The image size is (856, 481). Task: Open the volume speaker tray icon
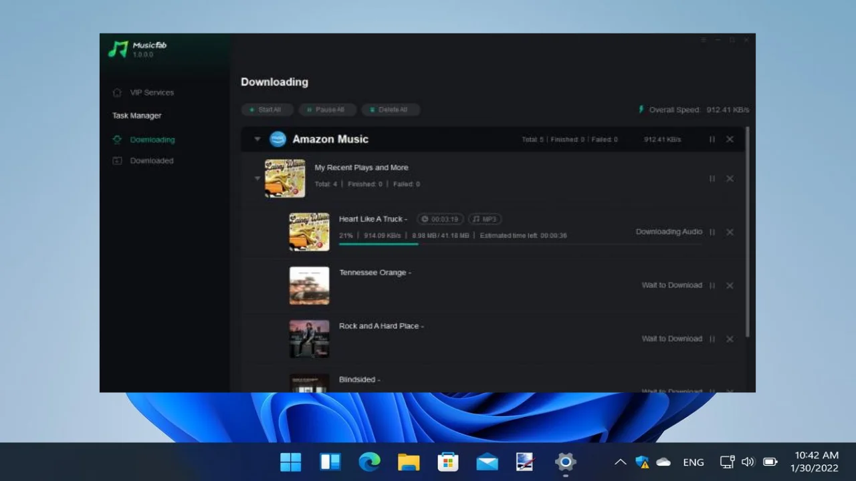coord(748,462)
